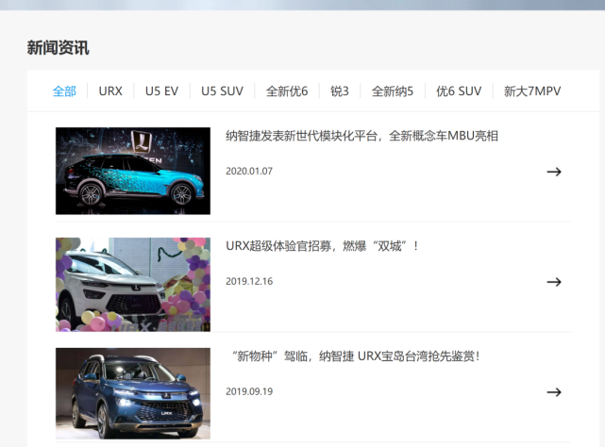Open the 新大7MPV tab
This screenshot has width=605, height=447.
point(532,91)
